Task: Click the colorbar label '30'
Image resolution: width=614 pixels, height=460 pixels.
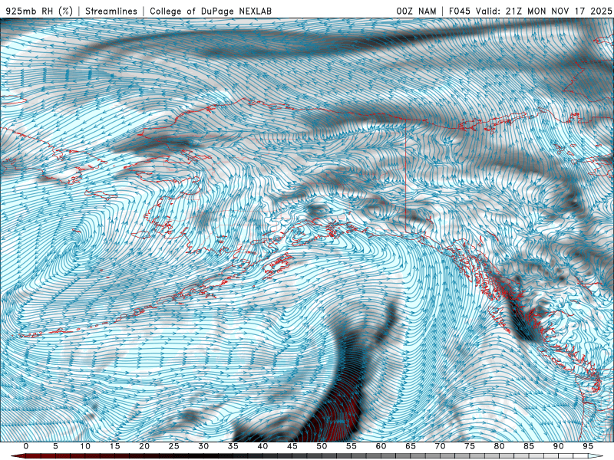Action: (203, 446)
